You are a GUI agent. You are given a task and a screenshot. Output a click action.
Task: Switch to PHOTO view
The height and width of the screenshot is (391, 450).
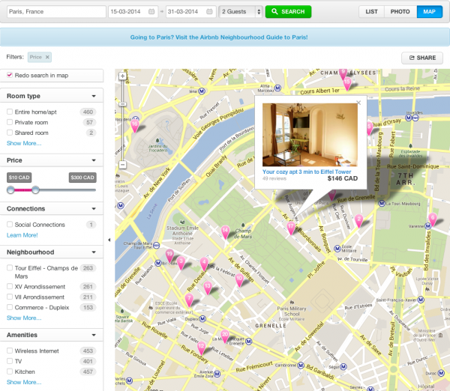click(400, 12)
